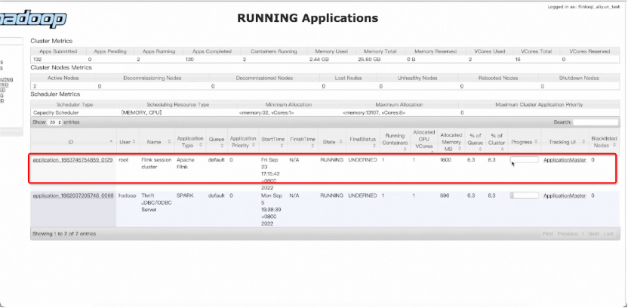The height and width of the screenshot is (308, 628).
Task: Click the [MEMORY, CPU] resource type value
Action: [141, 113]
